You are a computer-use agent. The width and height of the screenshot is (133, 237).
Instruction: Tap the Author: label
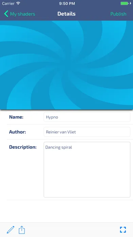pyautogui.click(x=17, y=132)
